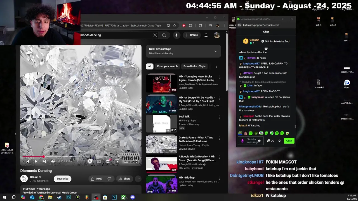Image resolution: width=358 pixels, height=201 pixels.
Task: Enable miniplayer mode in YouTube
Action: (x=117, y=161)
